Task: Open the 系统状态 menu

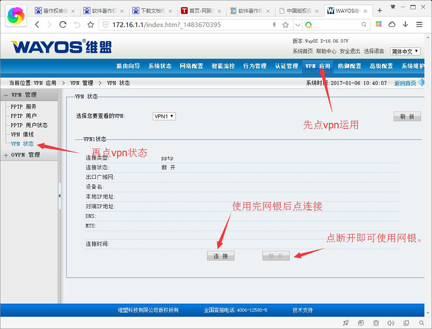Action: coord(160,66)
